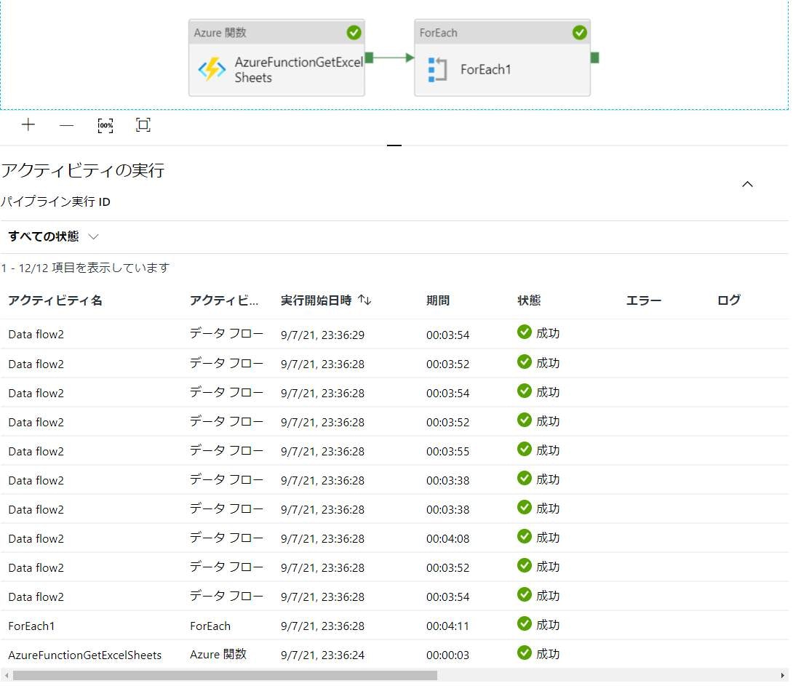Viewport: 793px width, 686px height.
Task: Click AzureFunctionGetExcelSheets in the activity table
Action: (84, 655)
